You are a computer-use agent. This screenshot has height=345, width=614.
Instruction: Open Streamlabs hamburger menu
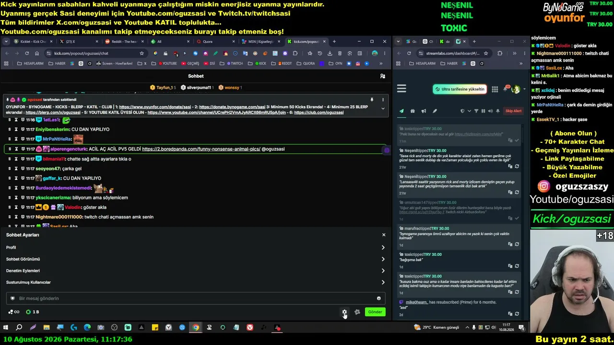point(401,89)
